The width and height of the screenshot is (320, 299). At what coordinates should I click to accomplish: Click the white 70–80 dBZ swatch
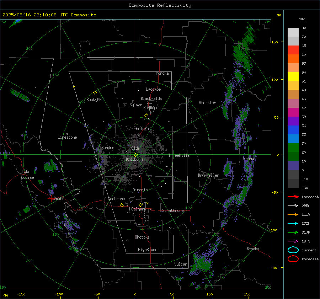[293, 32]
